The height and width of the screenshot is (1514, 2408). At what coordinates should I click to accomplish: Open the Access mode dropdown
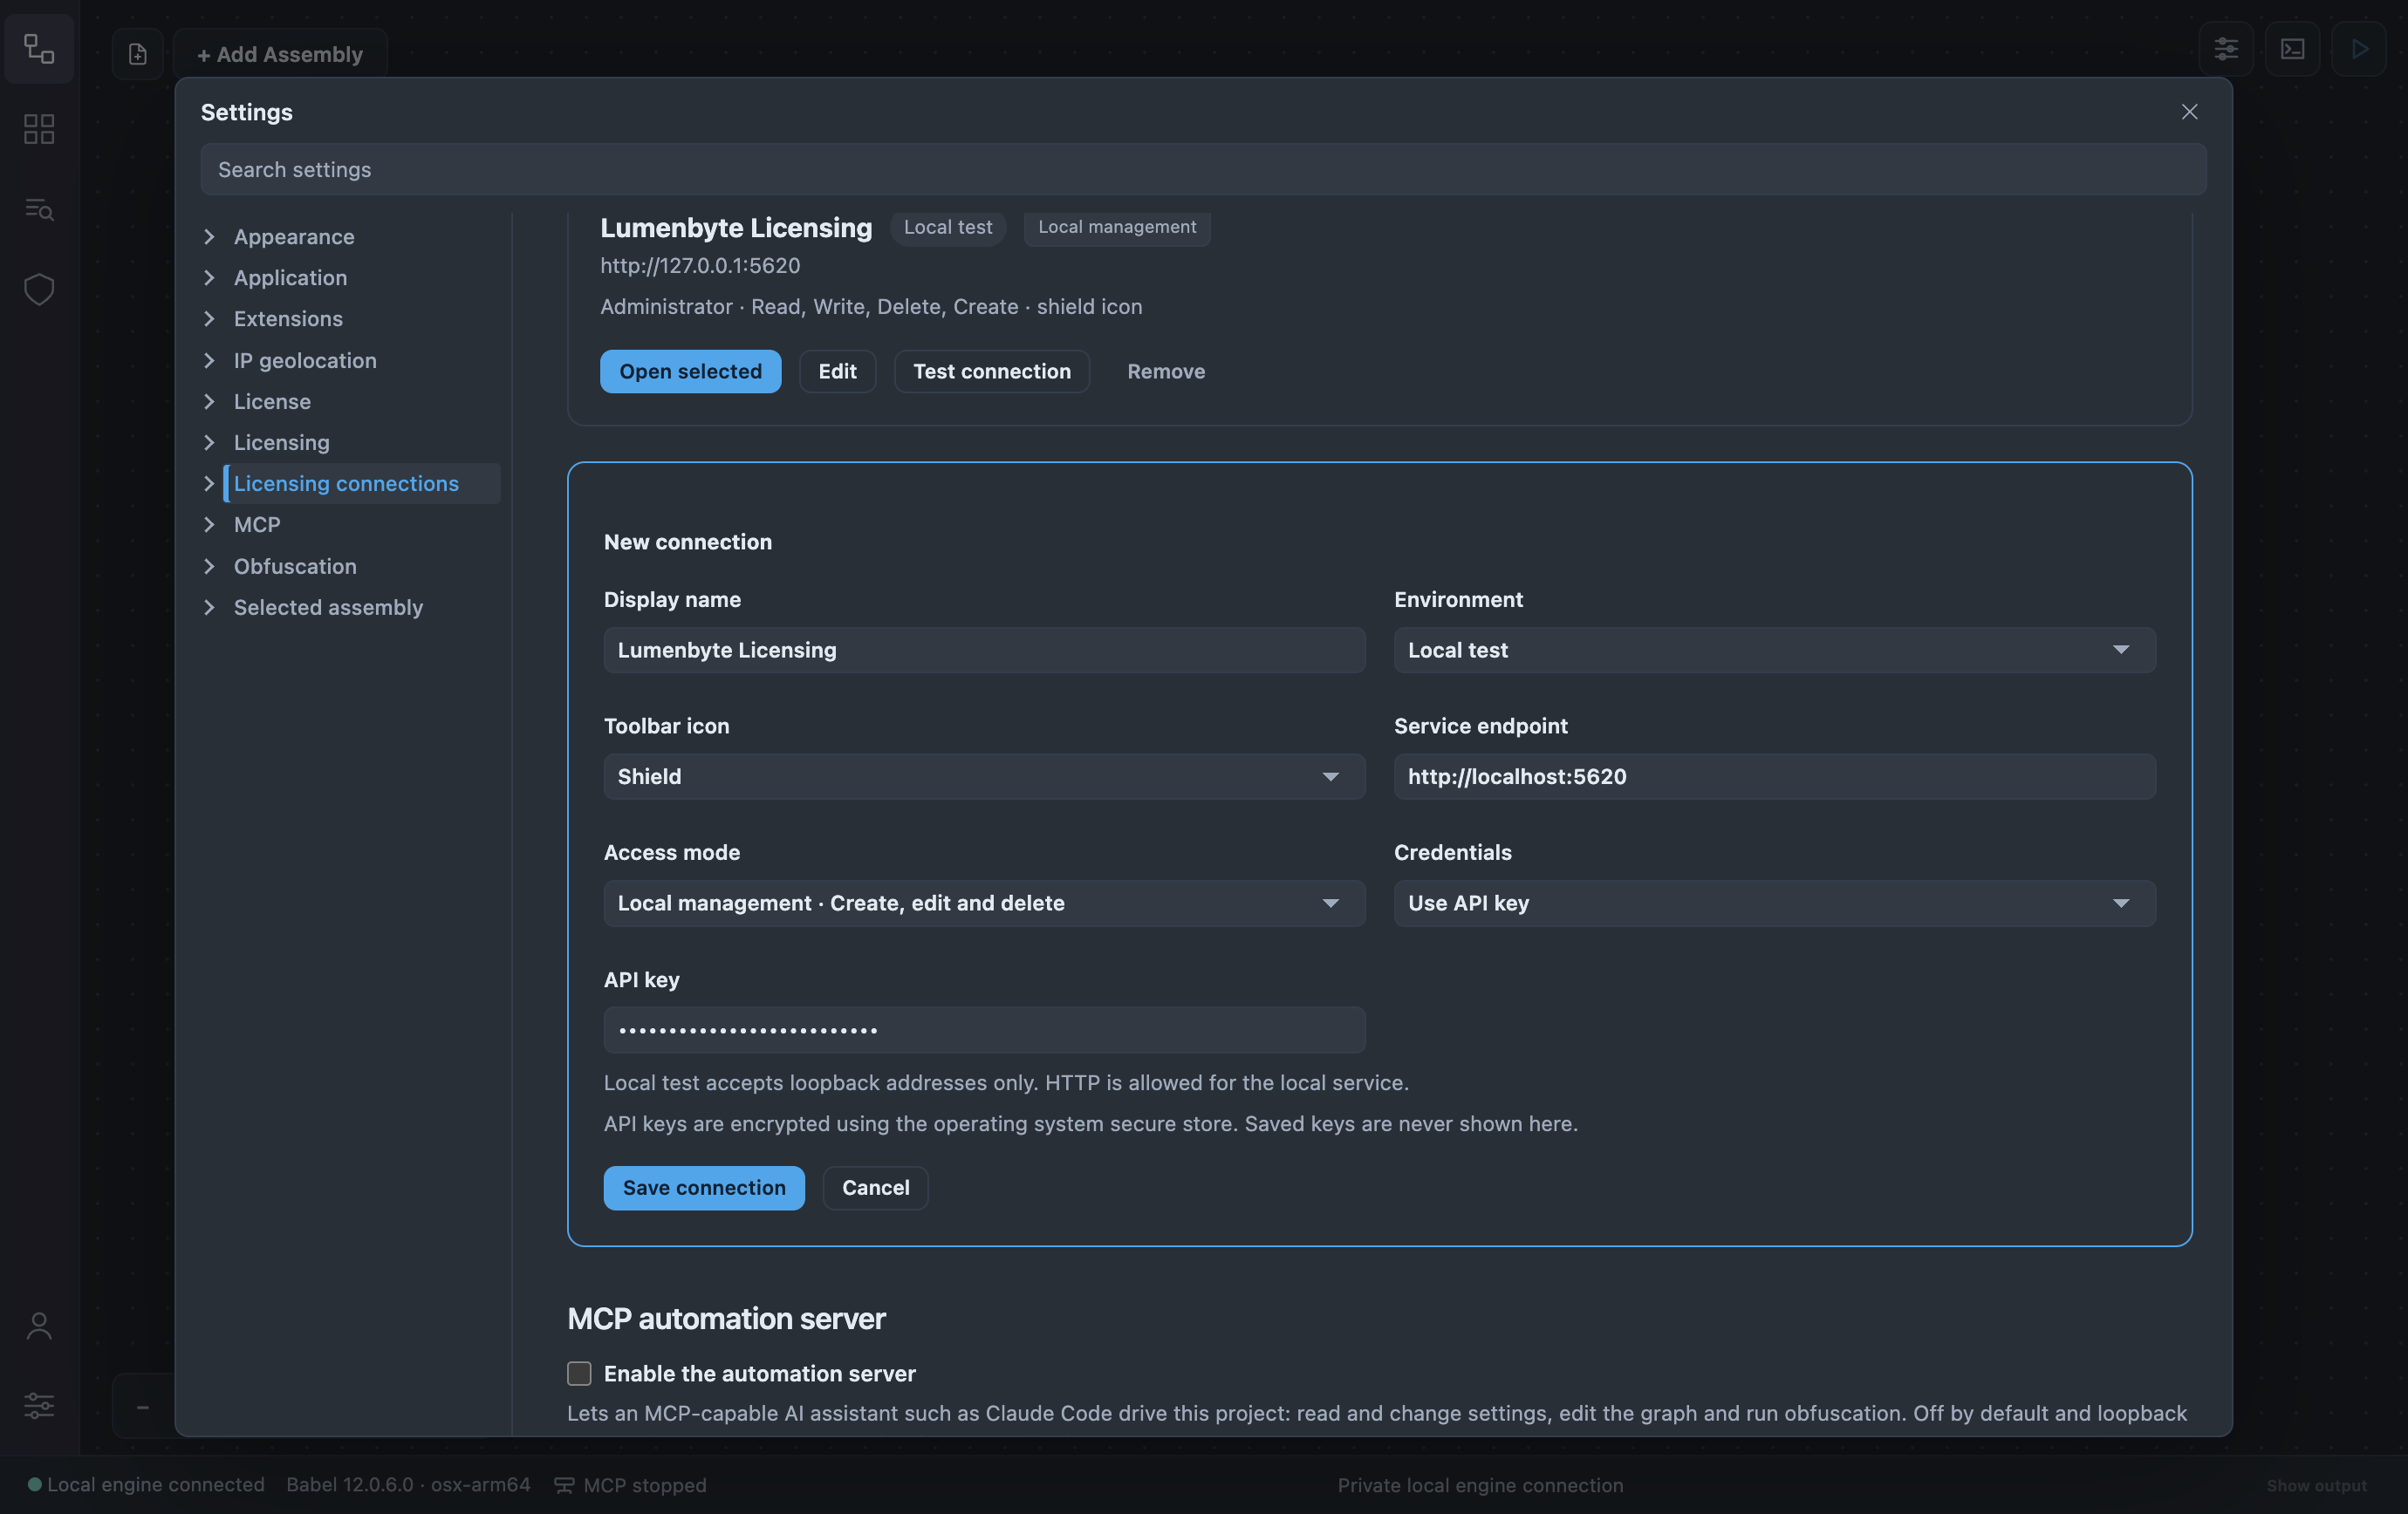pyautogui.click(x=984, y=903)
